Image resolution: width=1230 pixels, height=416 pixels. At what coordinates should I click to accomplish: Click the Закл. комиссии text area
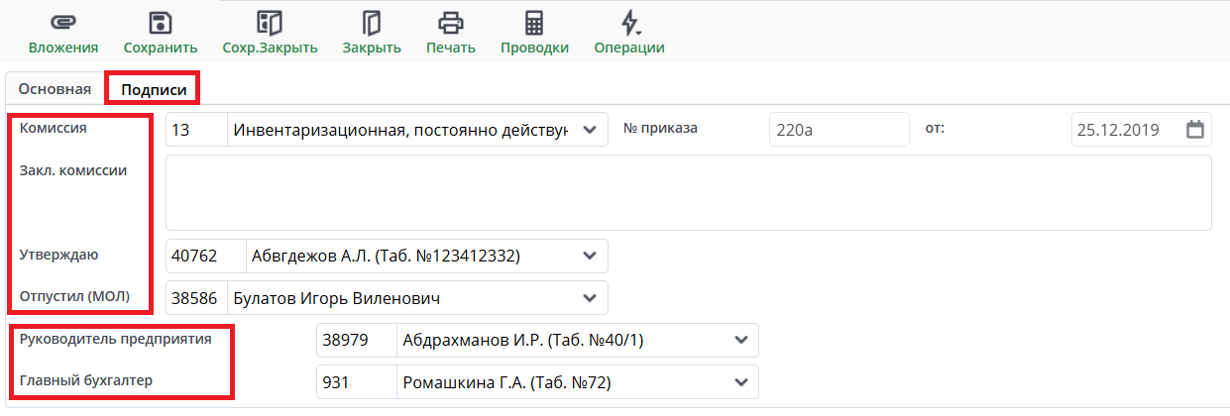click(x=688, y=192)
